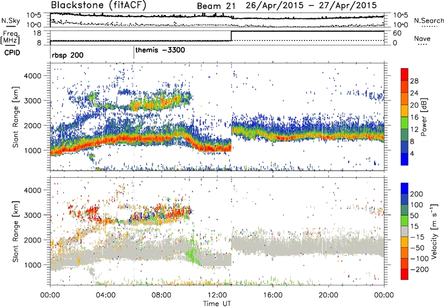444x307 pixels.
Task: Click the 18 tick on frequency axis
Action: click(x=37, y=33)
